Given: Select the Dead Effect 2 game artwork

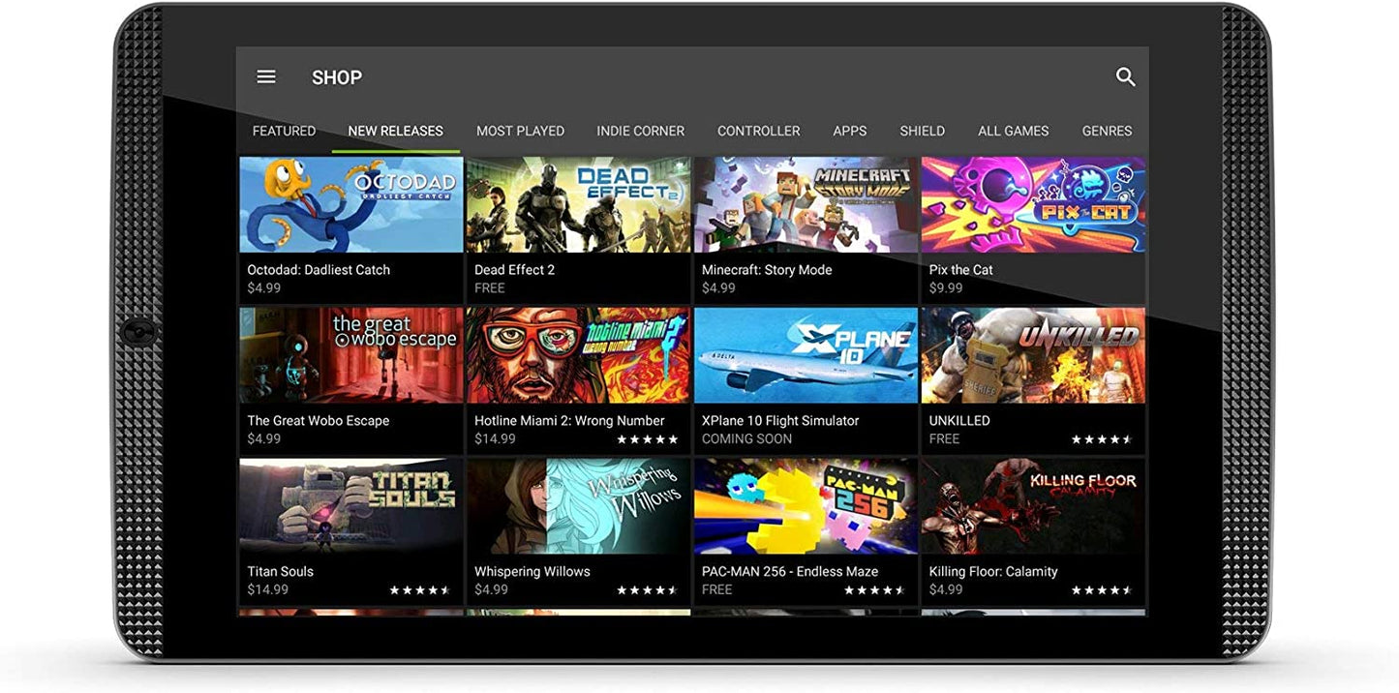Looking at the screenshot, I should pos(578,205).
